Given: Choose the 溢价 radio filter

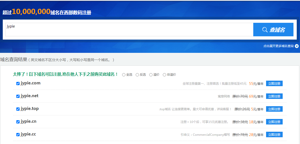Looking at the screenshot, I should click(x=151, y=75).
